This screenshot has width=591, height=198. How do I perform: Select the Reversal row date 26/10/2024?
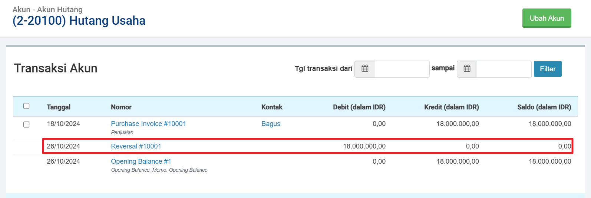click(x=63, y=146)
